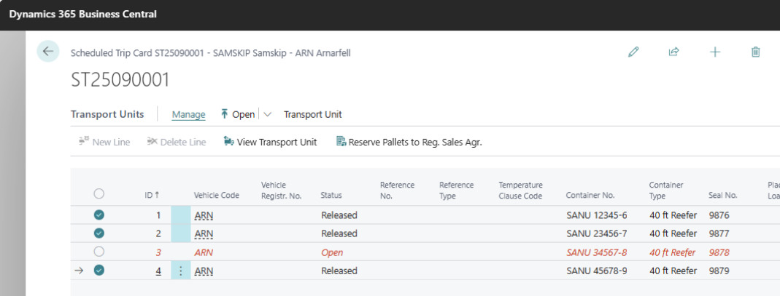This screenshot has height=296, width=780.
Task: Click the pencil edit icon
Action: [x=633, y=52]
